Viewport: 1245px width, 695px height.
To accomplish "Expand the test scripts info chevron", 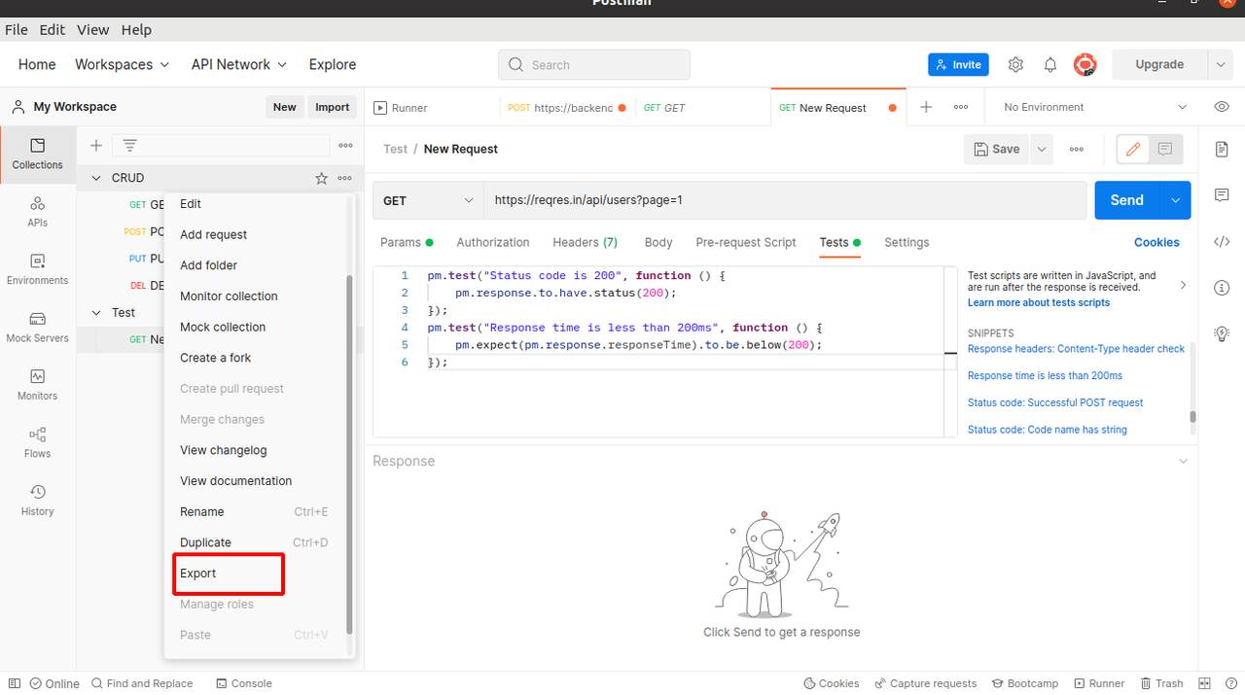I will point(1183,285).
